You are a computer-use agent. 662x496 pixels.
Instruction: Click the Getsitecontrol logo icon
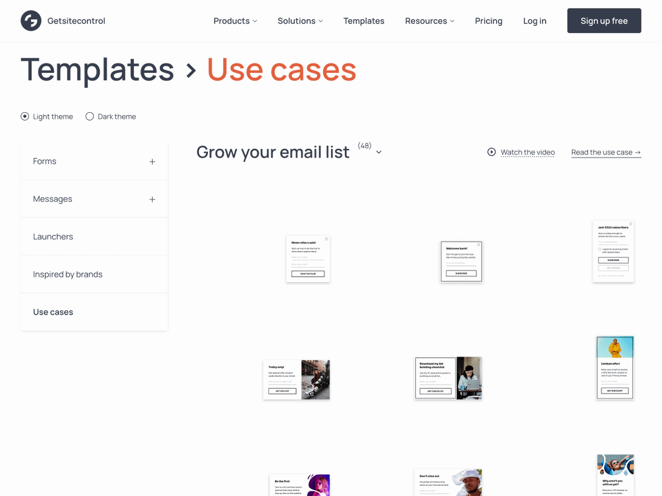point(31,20)
